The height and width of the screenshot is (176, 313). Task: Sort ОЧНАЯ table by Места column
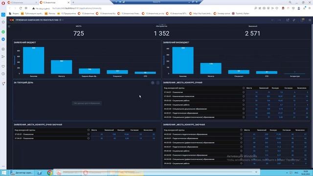249,88
